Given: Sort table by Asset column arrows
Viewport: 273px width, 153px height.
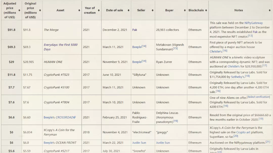Looking at the screenshot, I should (x=79, y=10).
